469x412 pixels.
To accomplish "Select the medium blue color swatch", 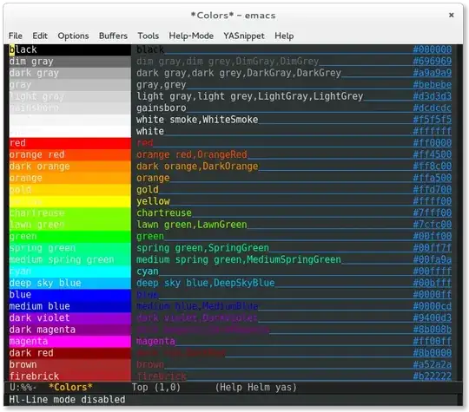I will (70, 306).
